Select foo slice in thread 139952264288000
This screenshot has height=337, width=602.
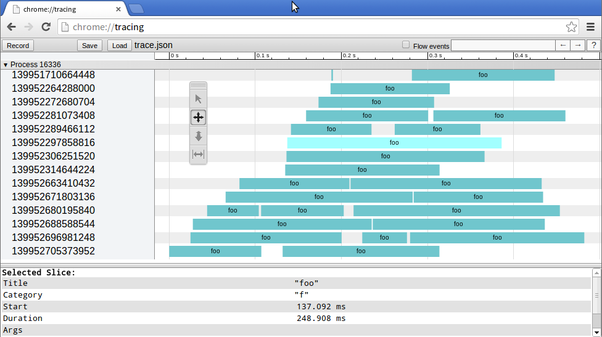(x=390, y=89)
